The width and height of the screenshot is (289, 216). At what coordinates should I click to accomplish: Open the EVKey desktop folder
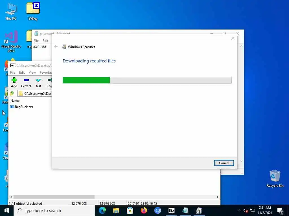click(33, 11)
